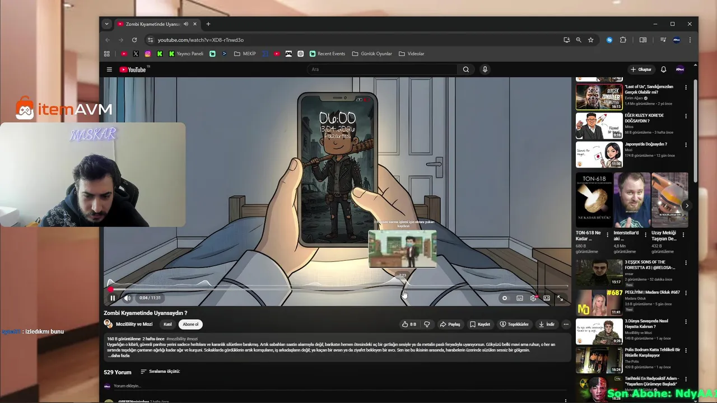
Task: Open the Yayıncı Paneli bookmark
Action: coord(186,54)
